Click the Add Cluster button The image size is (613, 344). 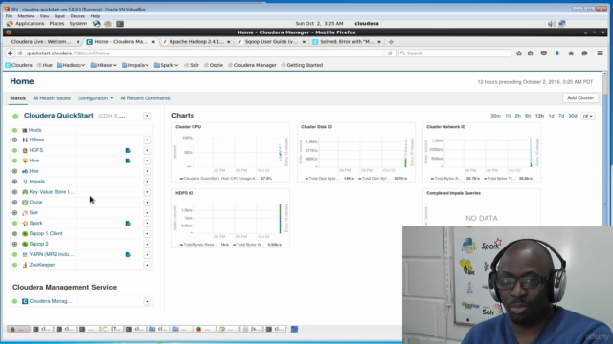pos(580,97)
